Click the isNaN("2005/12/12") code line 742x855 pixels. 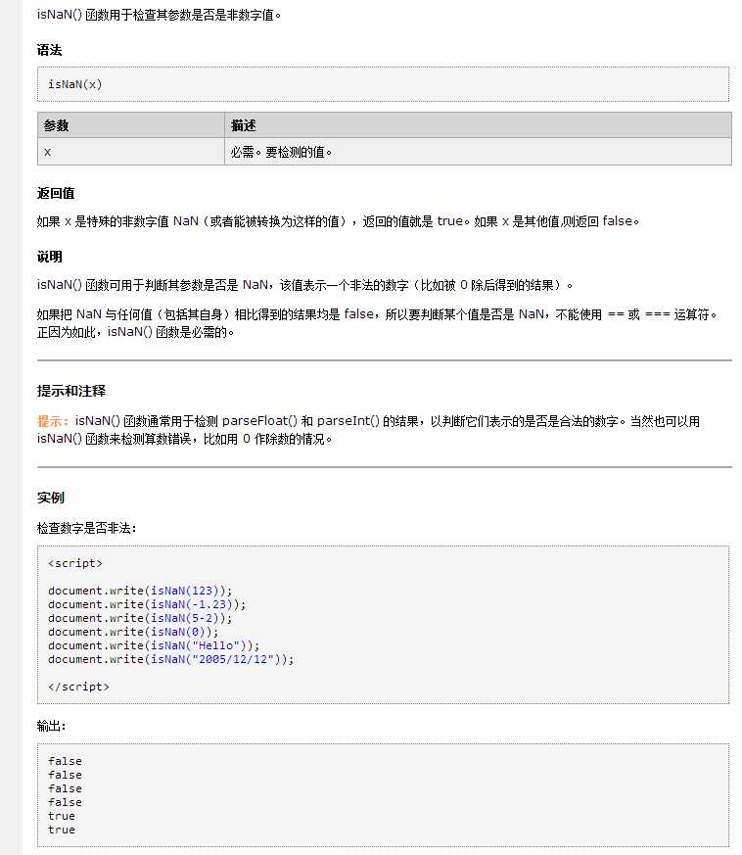pyautogui.click(x=170, y=659)
